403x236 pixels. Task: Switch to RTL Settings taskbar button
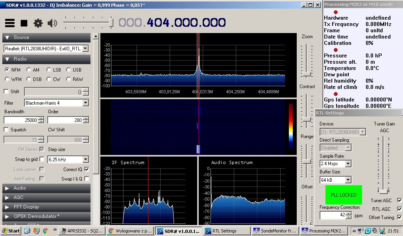[x=227, y=231]
